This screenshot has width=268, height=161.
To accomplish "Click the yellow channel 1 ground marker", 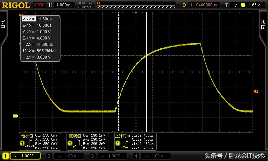I will [15, 116].
